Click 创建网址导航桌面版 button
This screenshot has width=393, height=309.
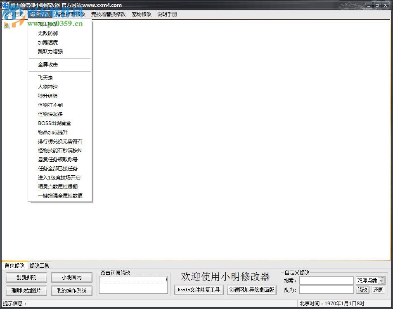coord(252,290)
